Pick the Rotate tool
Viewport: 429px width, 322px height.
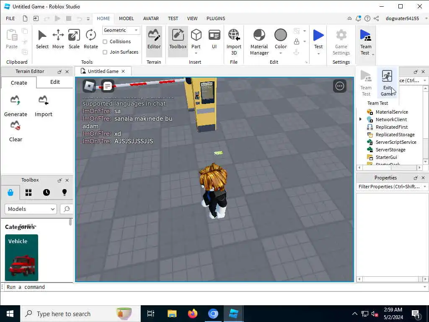tap(90, 40)
